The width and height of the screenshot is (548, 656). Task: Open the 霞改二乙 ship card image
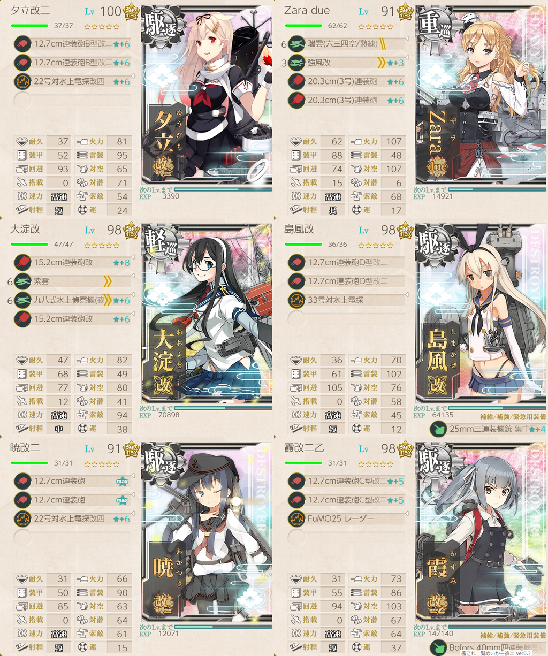pyautogui.click(x=481, y=532)
